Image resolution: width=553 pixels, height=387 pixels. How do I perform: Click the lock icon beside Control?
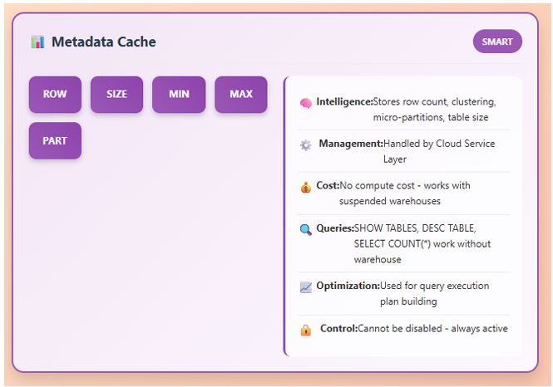click(x=305, y=330)
